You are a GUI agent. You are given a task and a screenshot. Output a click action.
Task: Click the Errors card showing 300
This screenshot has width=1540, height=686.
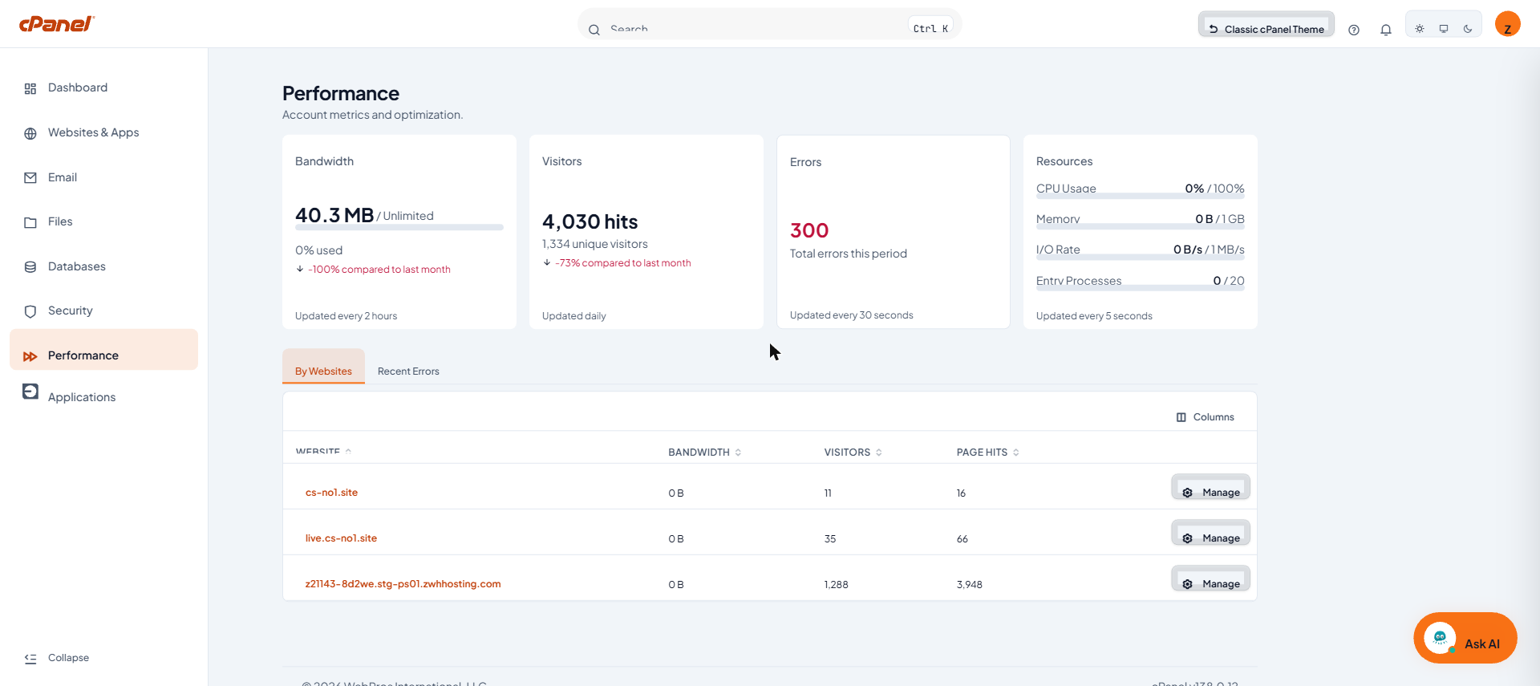[894, 232]
